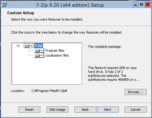The image size is (152, 118).
Task: Proceed with the Next button
Action: tap(108, 110)
